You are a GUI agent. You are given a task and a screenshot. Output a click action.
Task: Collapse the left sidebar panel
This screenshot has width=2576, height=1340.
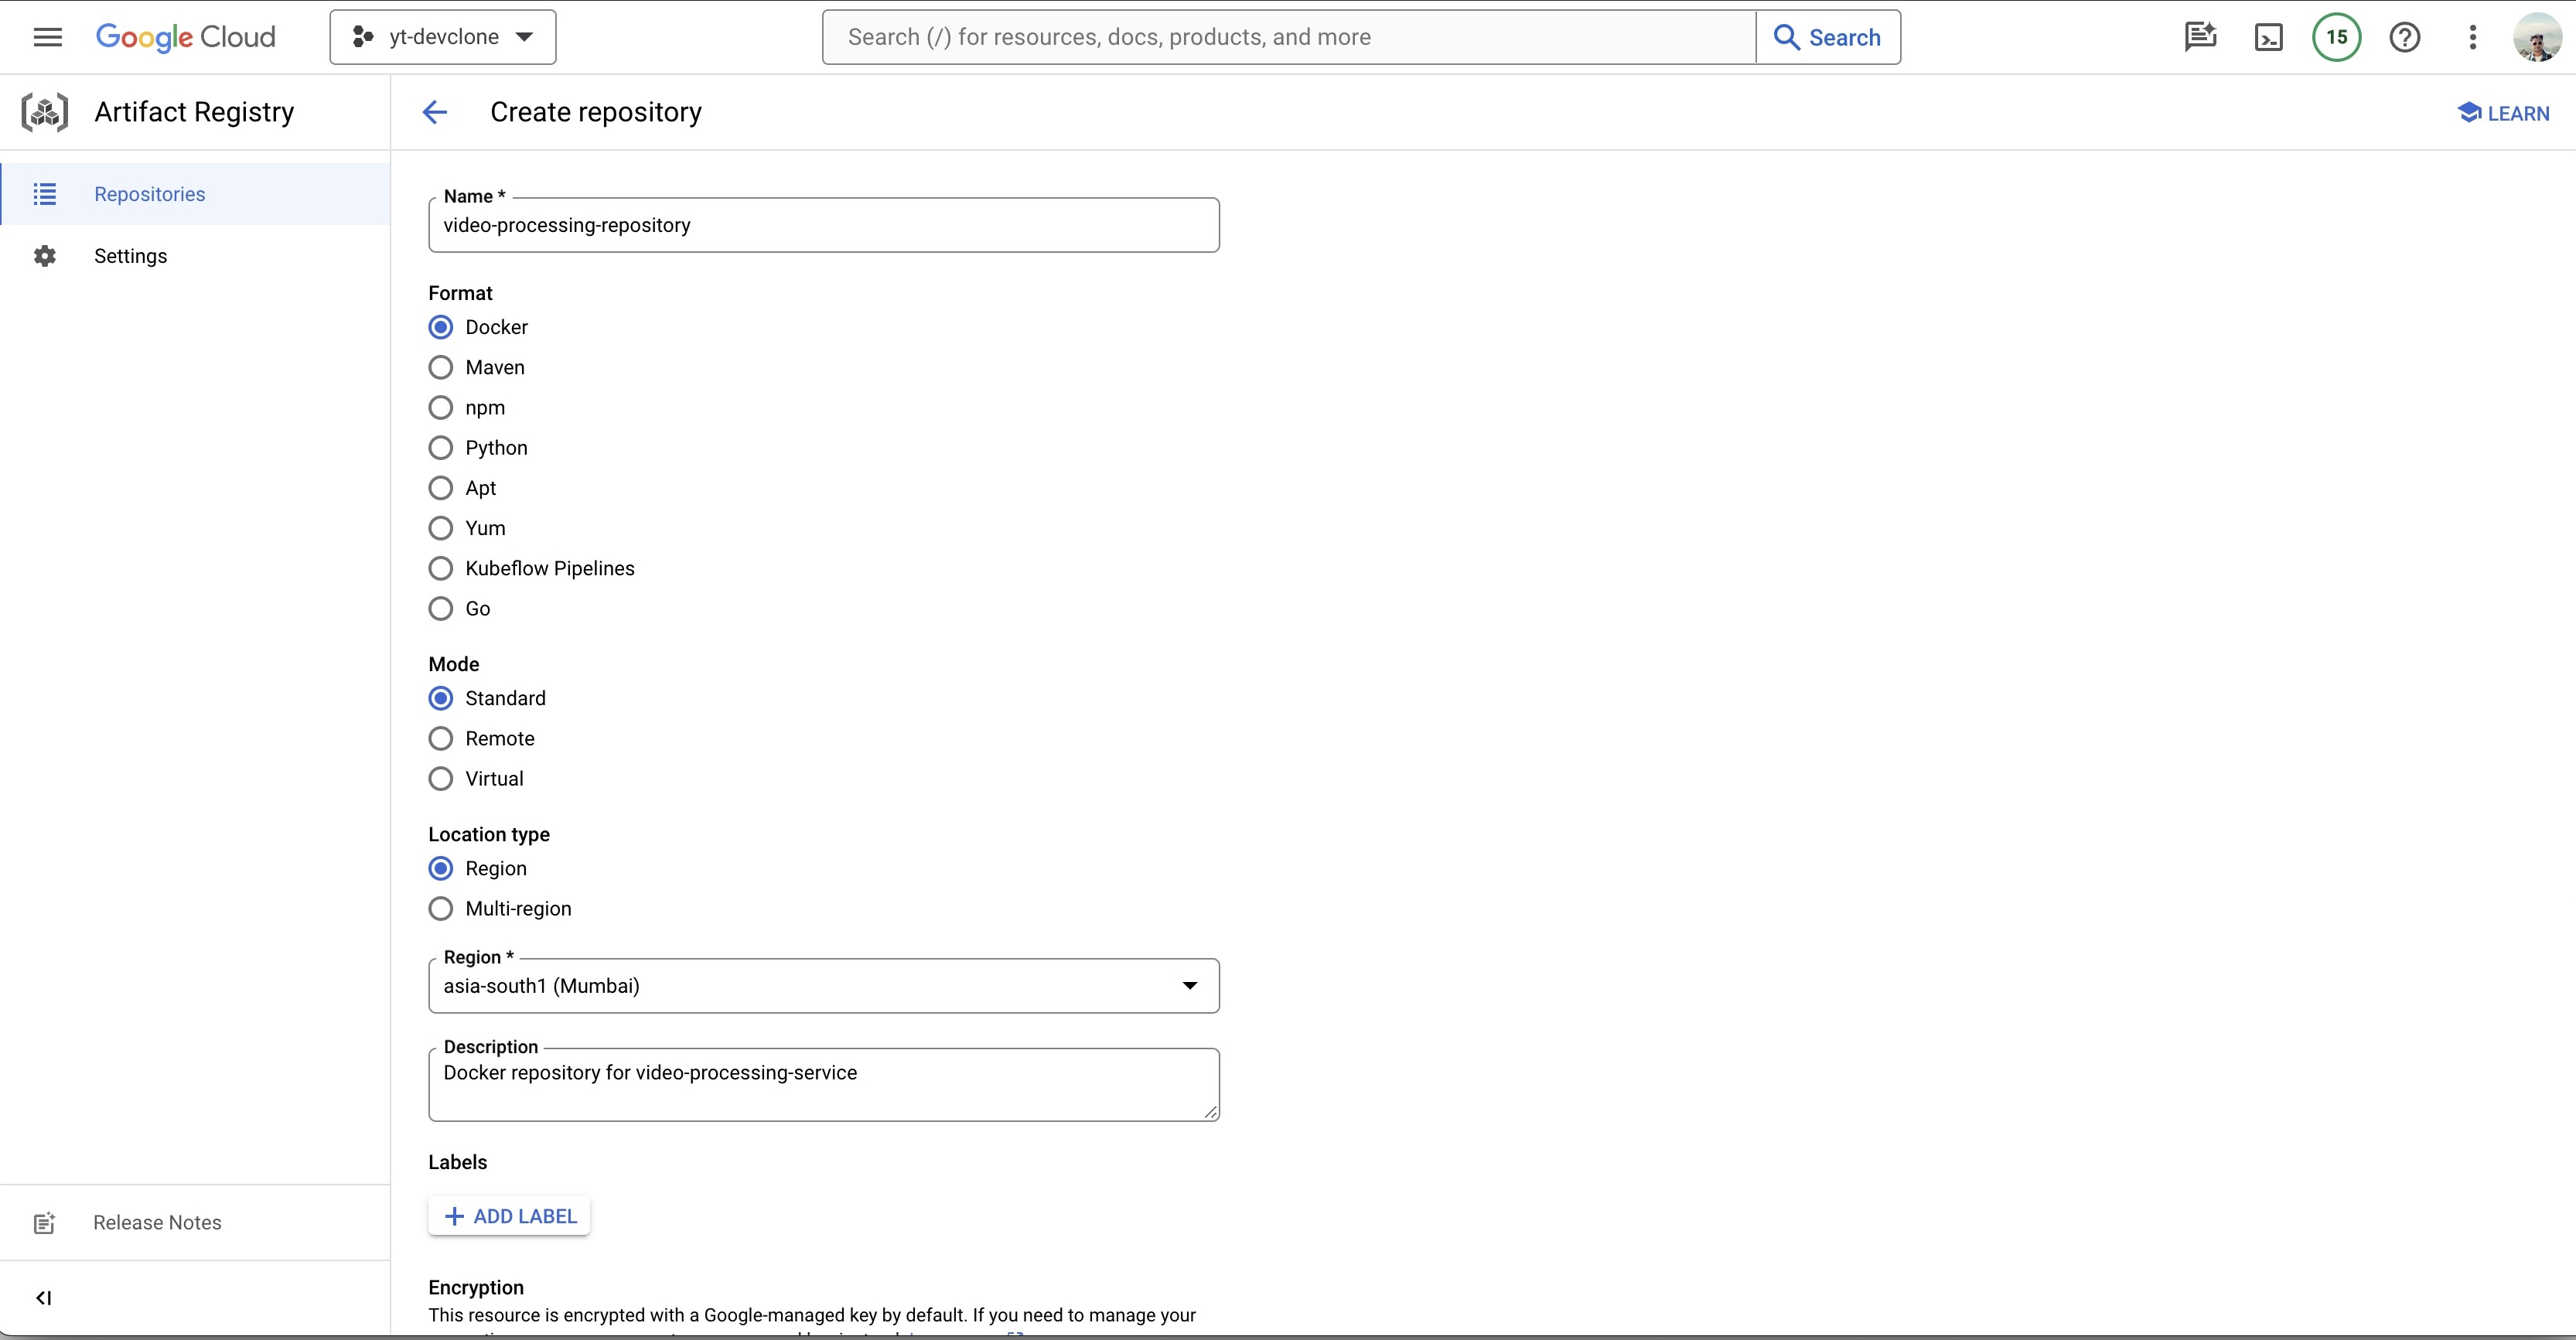(43, 1297)
